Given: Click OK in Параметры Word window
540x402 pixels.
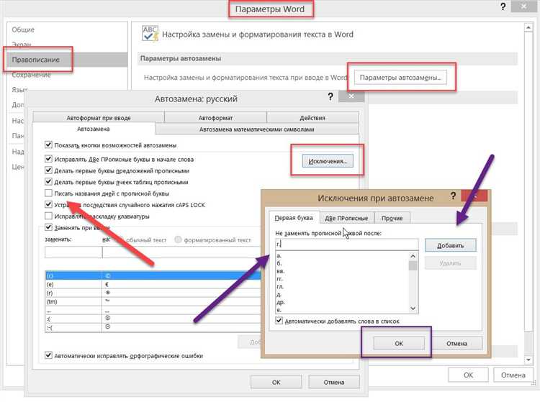Looking at the screenshot, I should (x=469, y=375).
